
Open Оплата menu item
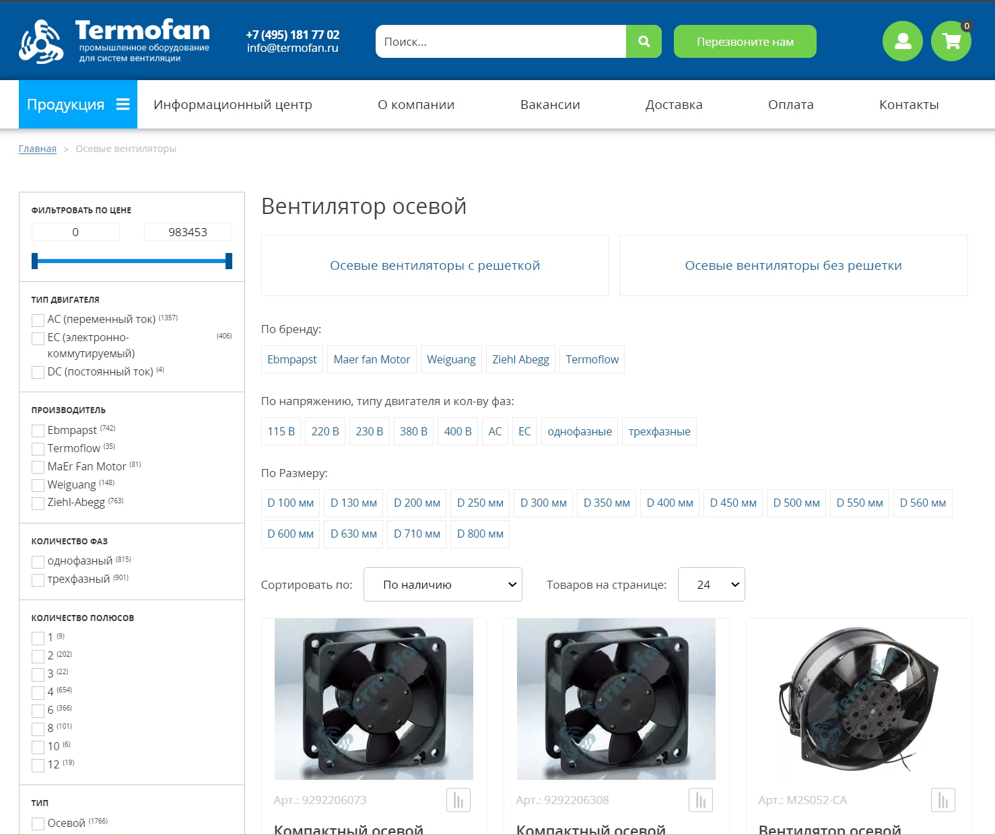click(791, 104)
